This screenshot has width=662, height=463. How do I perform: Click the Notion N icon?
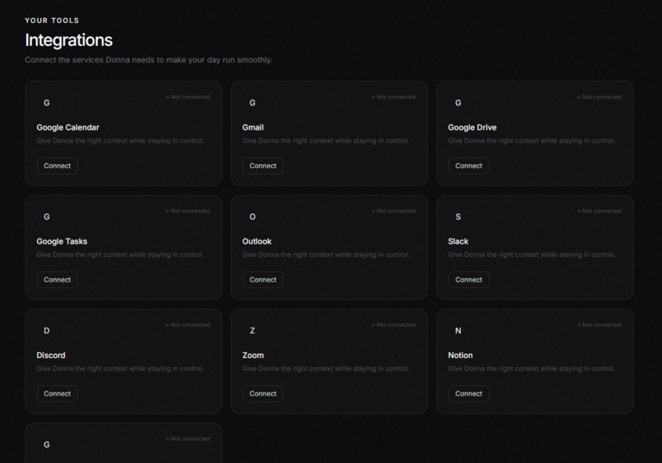tap(457, 331)
